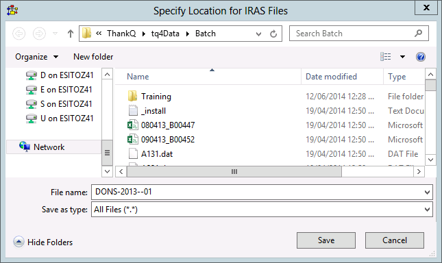Open the File name dropdown arrow
Viewport: 442px width, 263px height.
click(x=427, y=192)
